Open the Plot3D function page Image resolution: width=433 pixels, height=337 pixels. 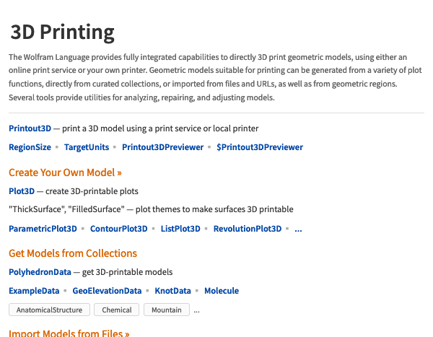pos(22,191)
